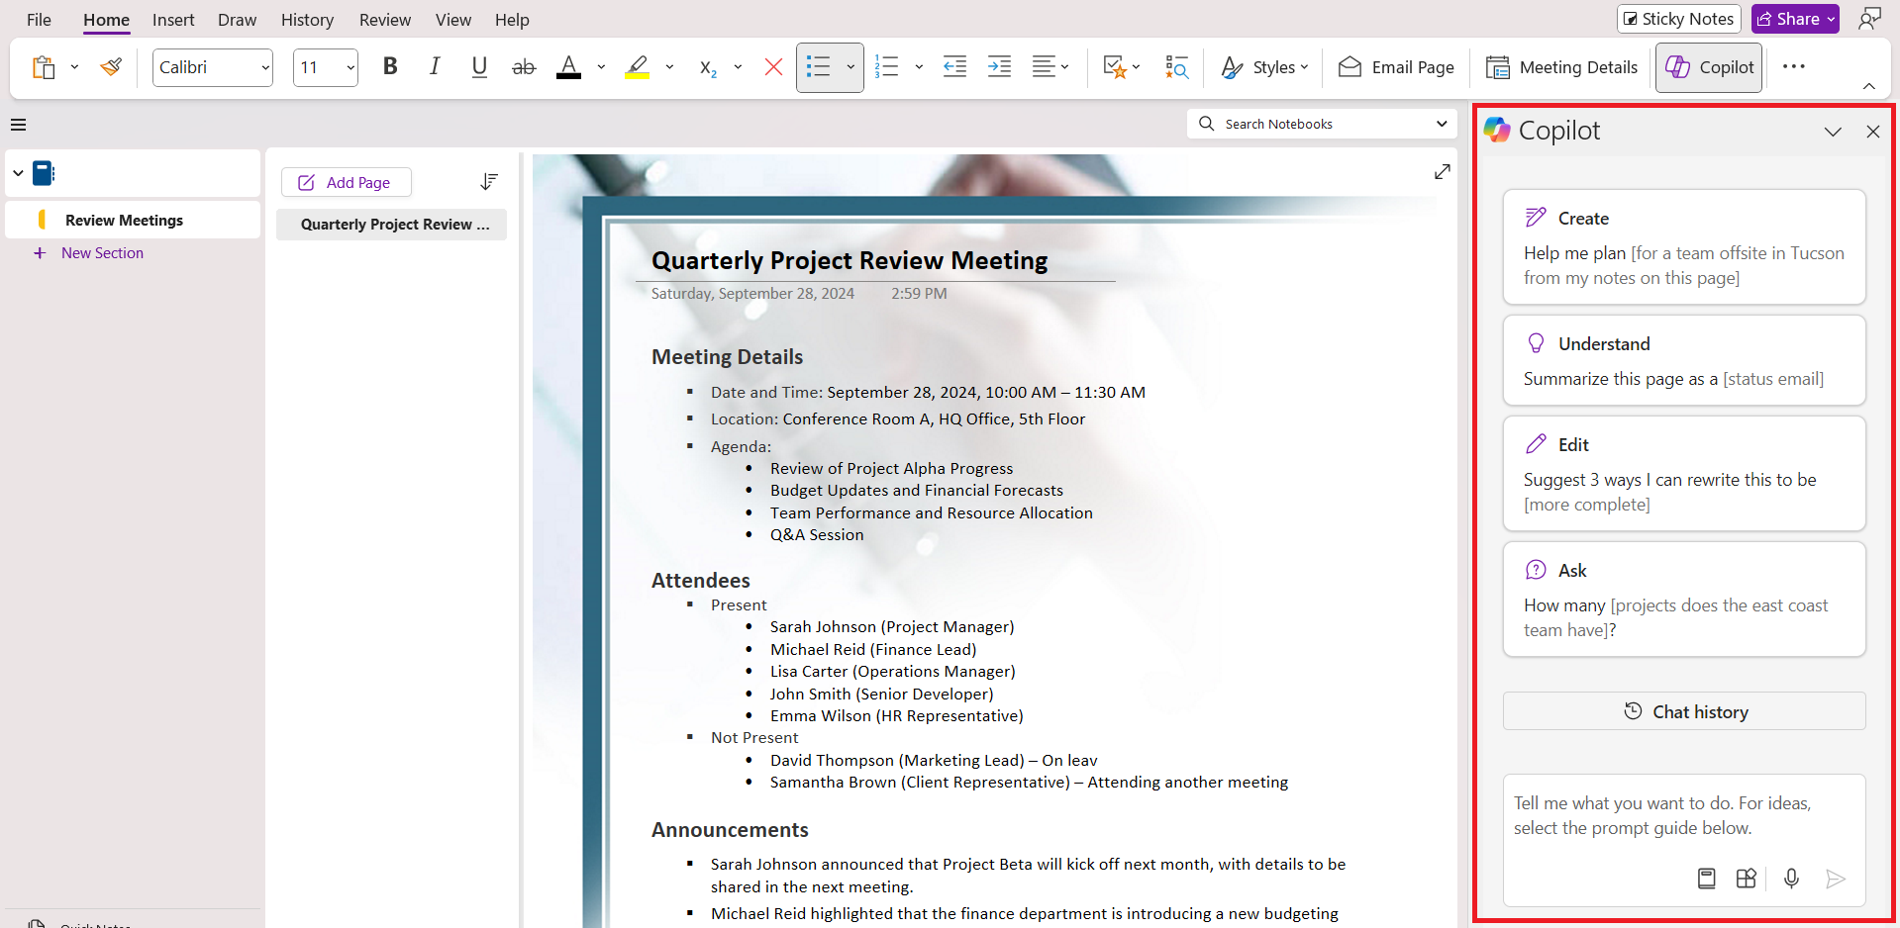This screenshot has height=928, width=1900.
Task: Minimize Copilot pane with chevron
Action: [x=1833, y=132]
